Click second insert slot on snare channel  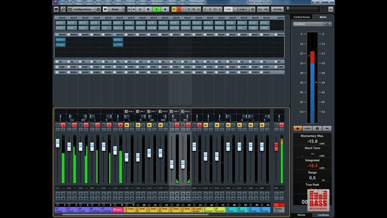[x=60, y=45]
